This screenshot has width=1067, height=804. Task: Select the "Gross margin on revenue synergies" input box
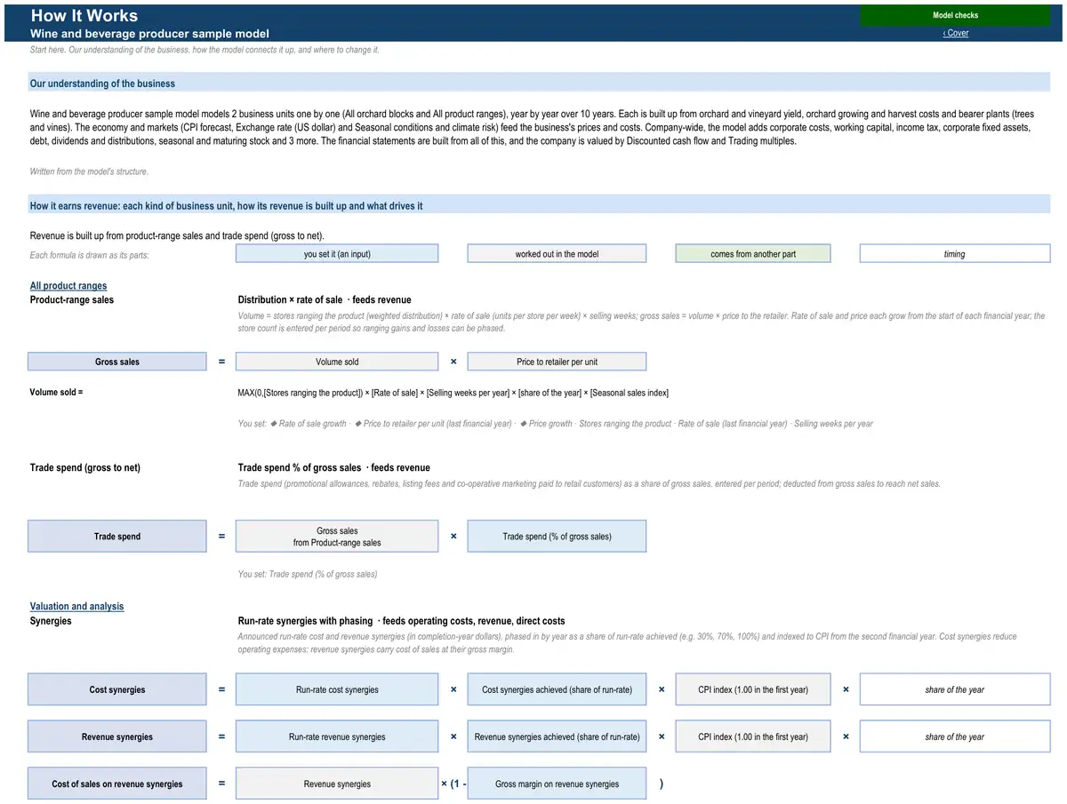coord(557,784)
